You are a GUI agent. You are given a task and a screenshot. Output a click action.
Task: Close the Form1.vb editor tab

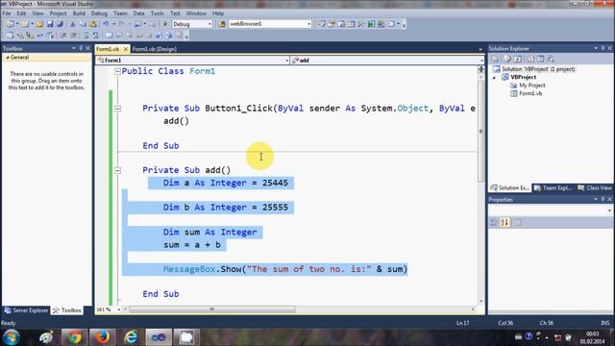click(x=126, y=49)
